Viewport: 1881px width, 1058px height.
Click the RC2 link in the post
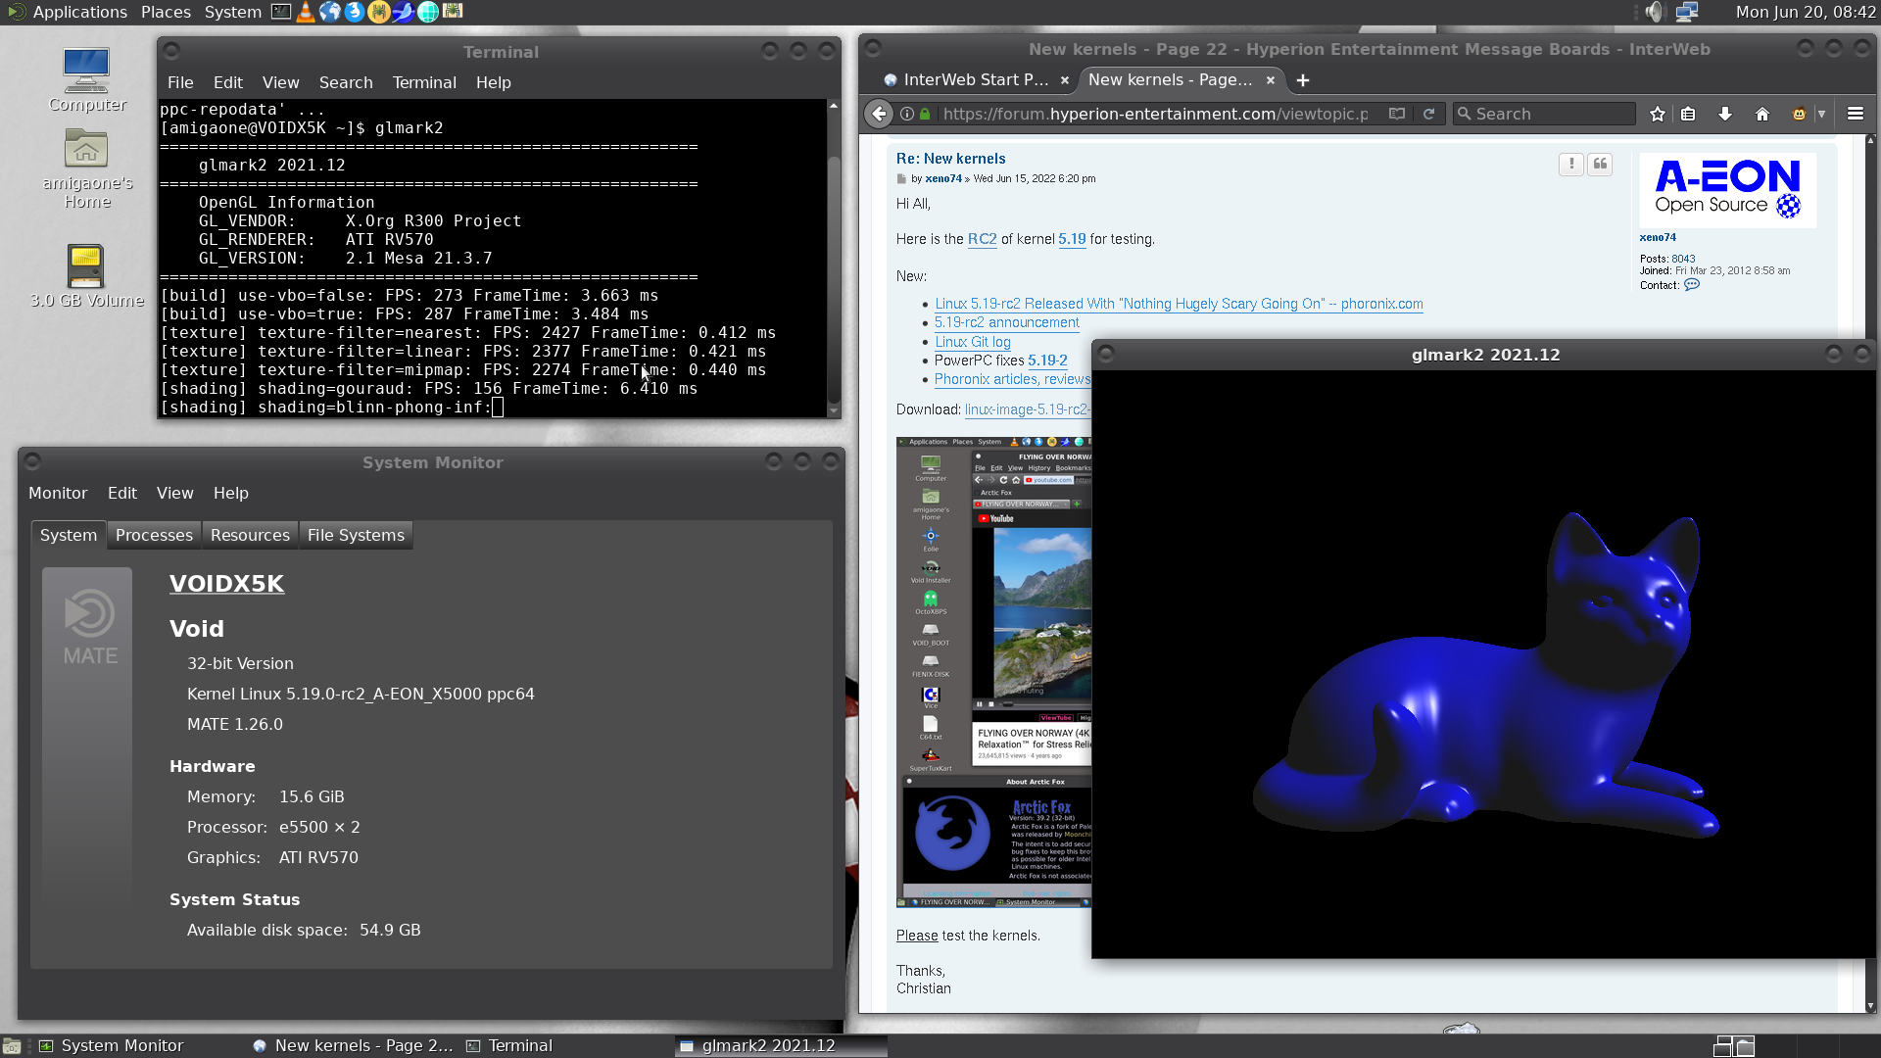(x=982, y=239)
